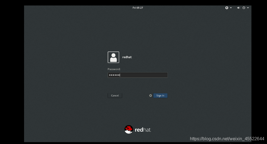Screen dimensions: 267x144
Task: Cancel the login
Action: click(x=115, y=96)
